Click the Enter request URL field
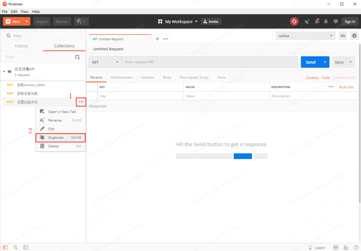361x251 pixels. coord(210,62)
